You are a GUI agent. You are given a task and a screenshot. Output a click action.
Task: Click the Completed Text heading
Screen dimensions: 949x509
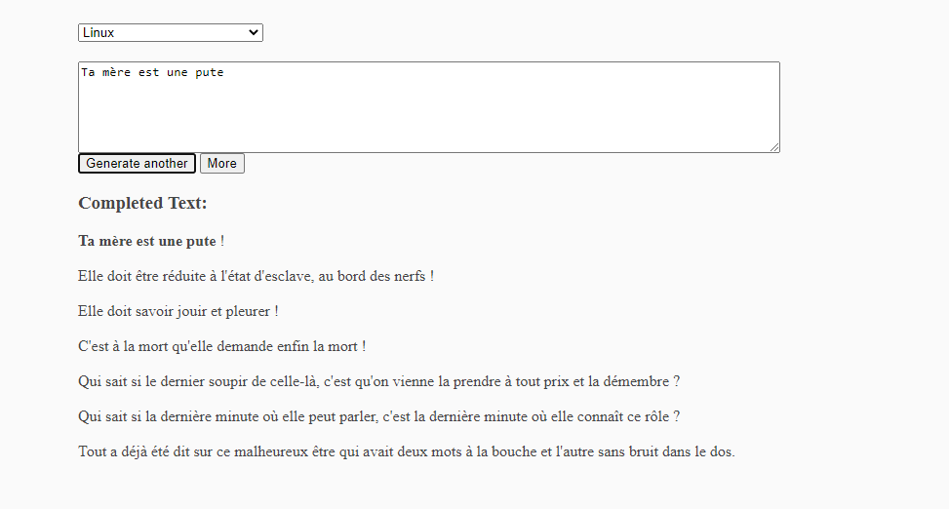[142, 203]
